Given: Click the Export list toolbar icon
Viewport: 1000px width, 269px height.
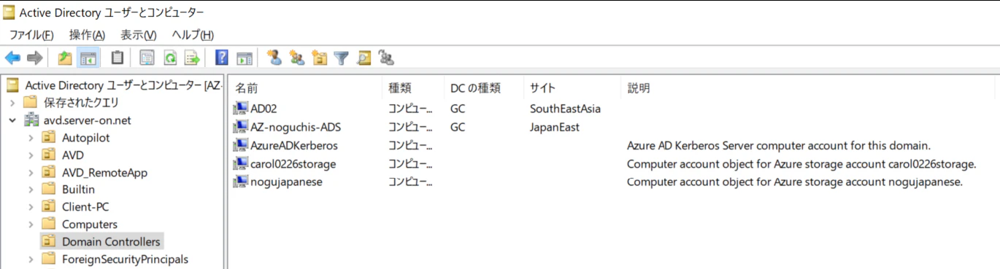Looking at the screenshot, I should (x=192, y=58).
